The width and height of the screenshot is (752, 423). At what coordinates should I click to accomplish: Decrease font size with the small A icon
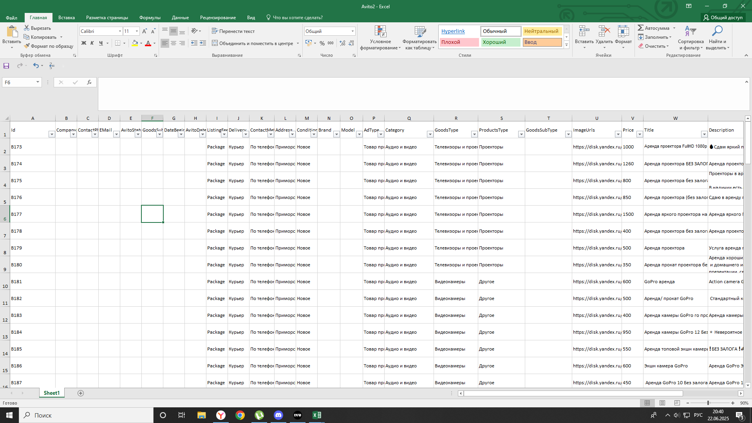[x=153, y=31]
